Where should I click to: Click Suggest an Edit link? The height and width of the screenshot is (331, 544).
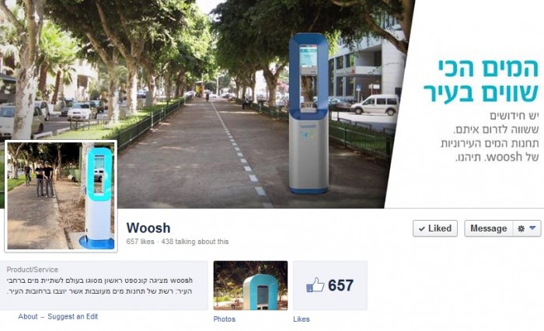click(x=73, y=316)
